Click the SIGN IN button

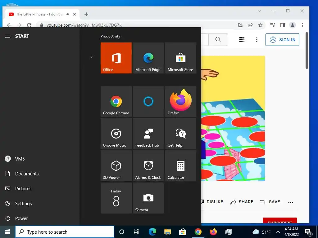pos(282,40)
